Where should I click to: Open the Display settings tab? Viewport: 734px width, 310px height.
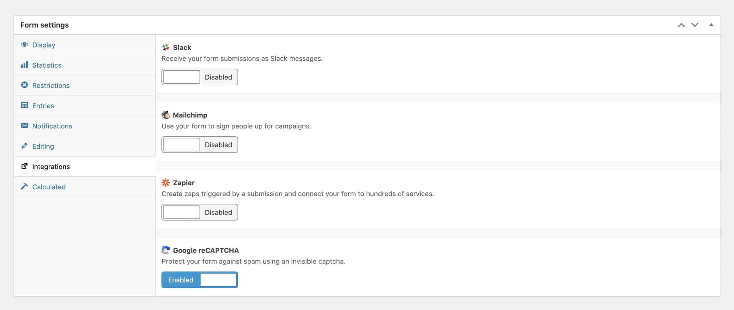85,45
